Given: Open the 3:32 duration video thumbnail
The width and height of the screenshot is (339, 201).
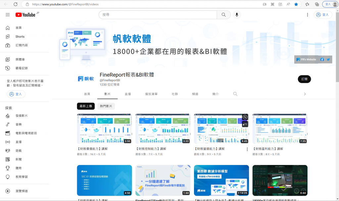Looking at the screenshot, I should click(x=163, y=129).
